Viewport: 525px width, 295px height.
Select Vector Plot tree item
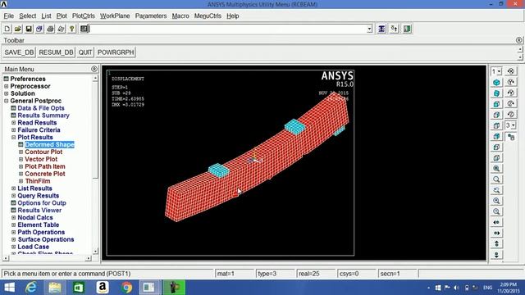click(41, 159)
